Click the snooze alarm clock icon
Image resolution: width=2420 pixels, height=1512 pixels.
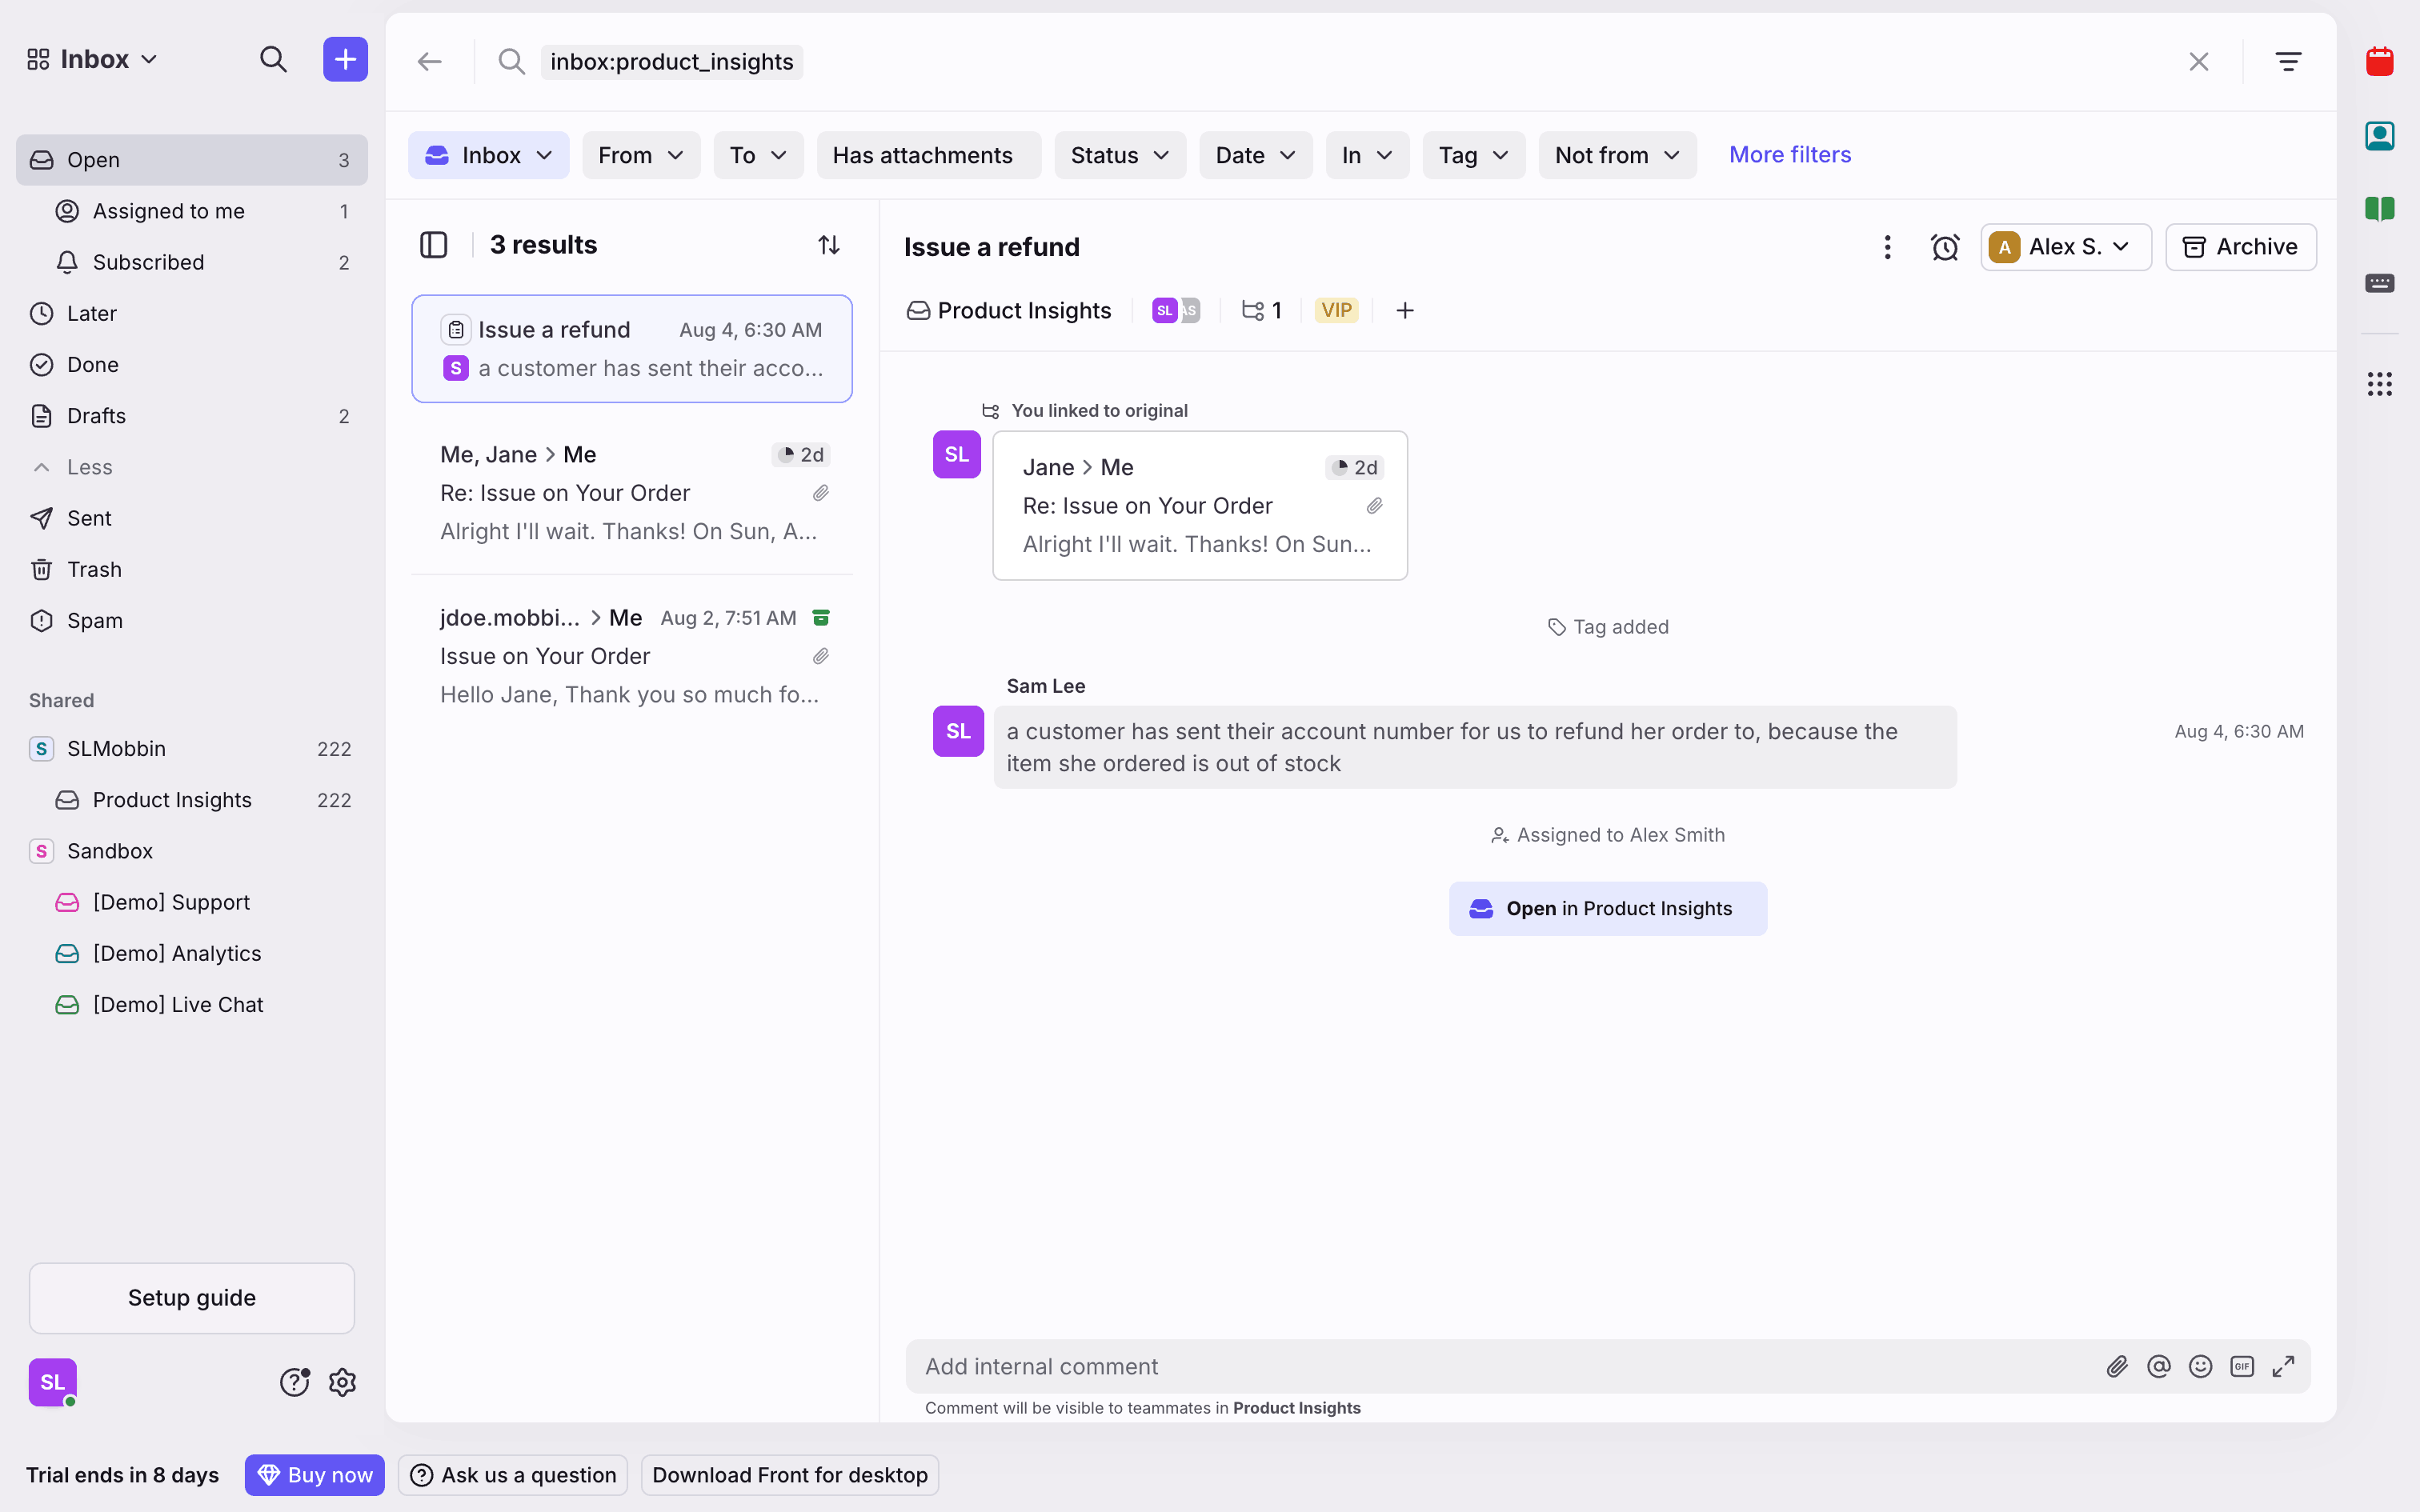(x=1944, y=247)
